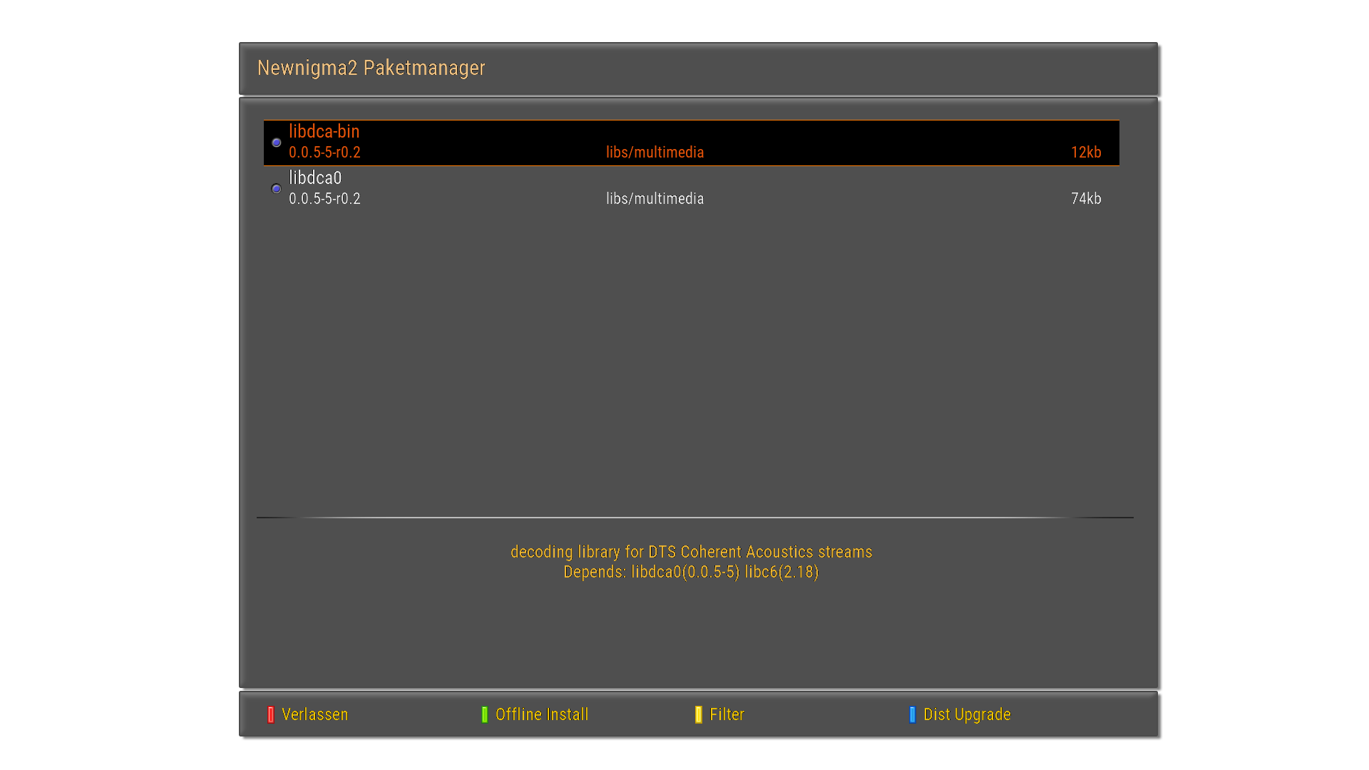Click the Newnigma2 Paketmanager title
1369x770 pixels.
point(371,68)
